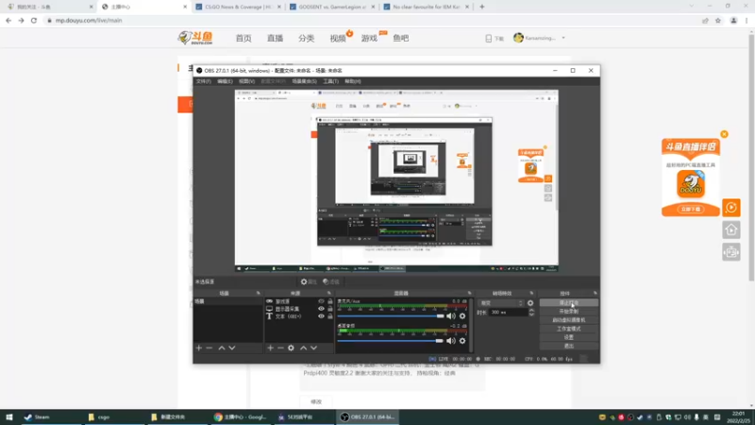The height and width of the screenshot is (425, 755).
Task: Toggle visibility of the game source (first row)
Action: 321,301
